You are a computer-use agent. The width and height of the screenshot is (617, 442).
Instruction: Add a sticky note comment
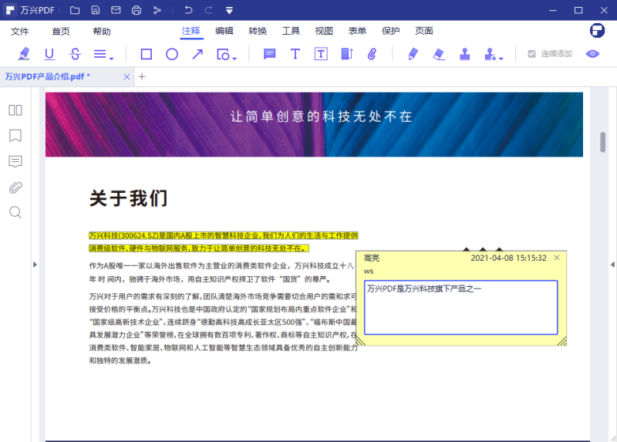pos(269,54)
